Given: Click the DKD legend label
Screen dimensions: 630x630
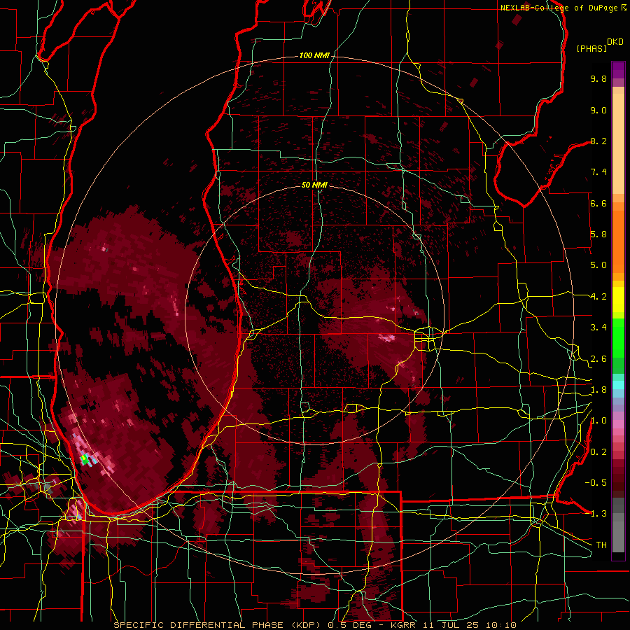Looking at the screenshot, I should [x=615, y=42].
